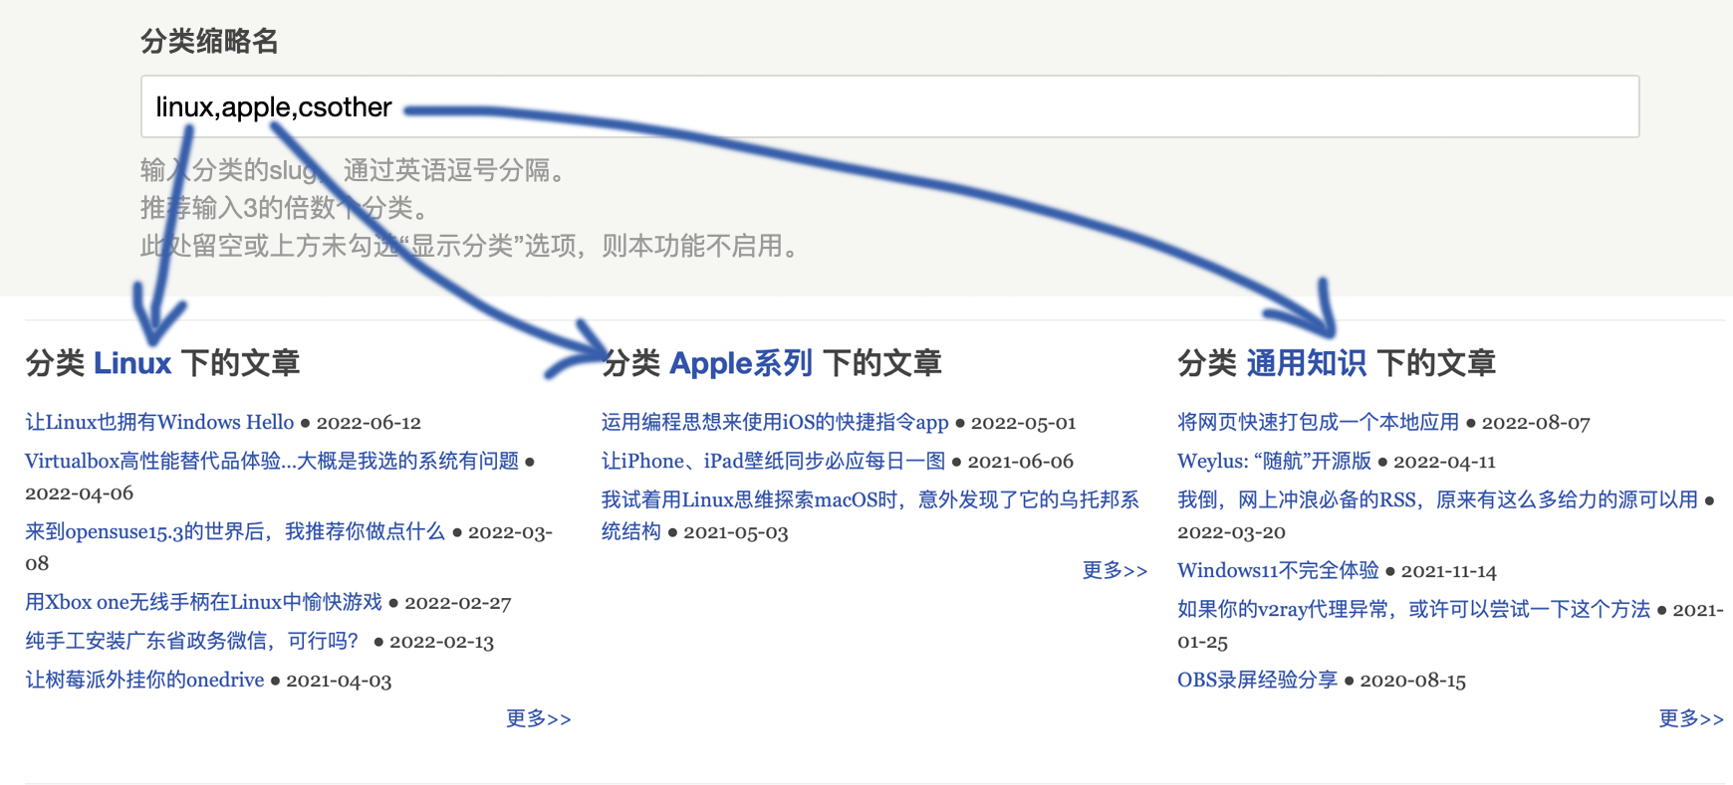Read the 来到opensuse15.3的世界后 article
The width and height of the screenshot is (1733, 785).
tap(234, 531)
